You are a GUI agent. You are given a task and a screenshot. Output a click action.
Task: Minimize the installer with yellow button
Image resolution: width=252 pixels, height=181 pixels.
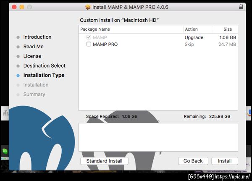click(22, 7)
